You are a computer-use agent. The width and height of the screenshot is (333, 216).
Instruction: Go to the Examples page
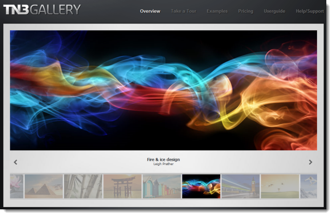pyautogui.click(x=217, y=11)
